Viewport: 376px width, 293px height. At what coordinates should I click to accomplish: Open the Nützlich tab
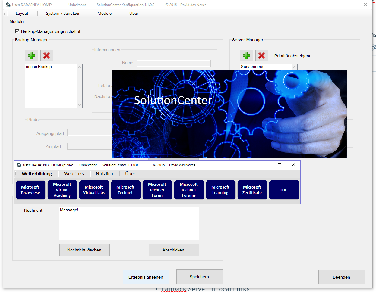(x=104, y=173)
